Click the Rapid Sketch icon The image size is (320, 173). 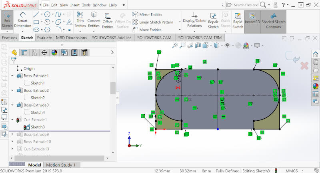coord(238,21)
